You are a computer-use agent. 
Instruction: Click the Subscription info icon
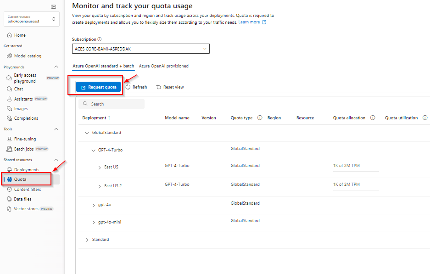tap(100, 39)
